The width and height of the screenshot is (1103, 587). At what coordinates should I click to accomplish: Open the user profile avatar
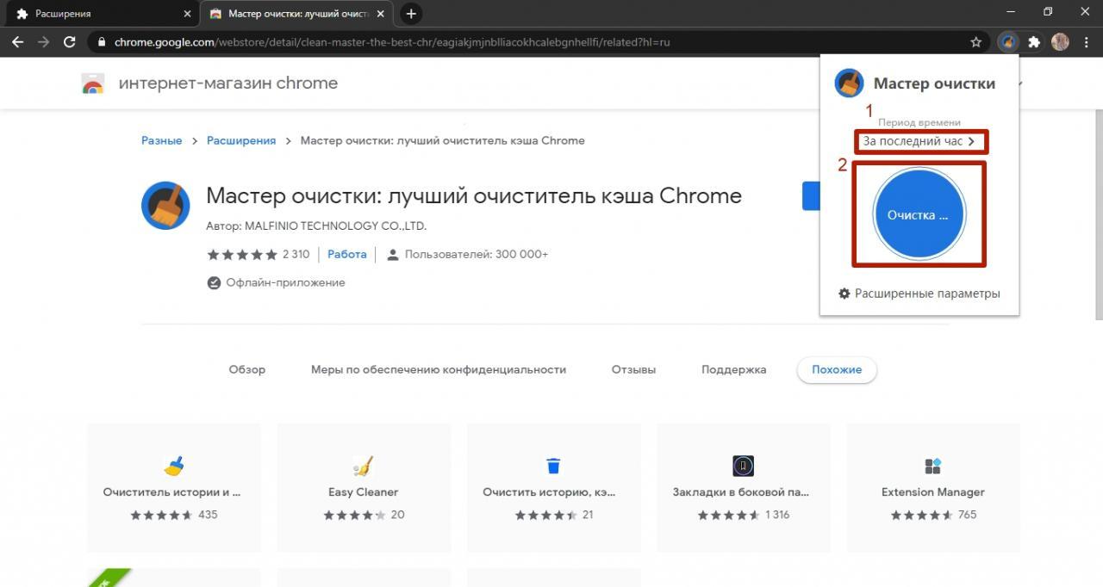1060,41
